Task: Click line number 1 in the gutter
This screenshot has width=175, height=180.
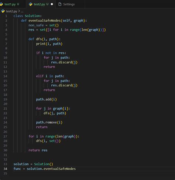Action: (x=6, y=16)
